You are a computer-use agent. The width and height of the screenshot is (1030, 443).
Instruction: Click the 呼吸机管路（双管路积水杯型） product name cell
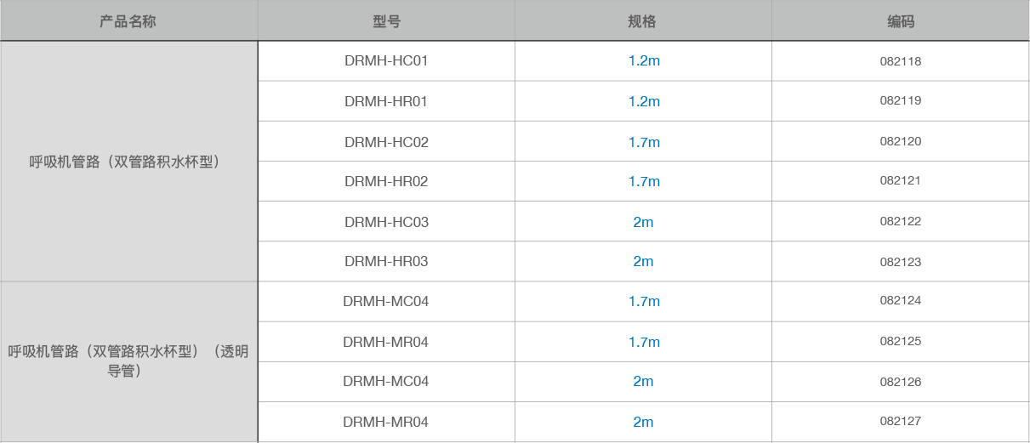click(x=128, y=162)
